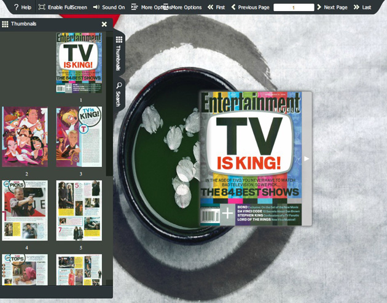Click the speaker sound icon
The image size is (387, 303).
(96, 7)
